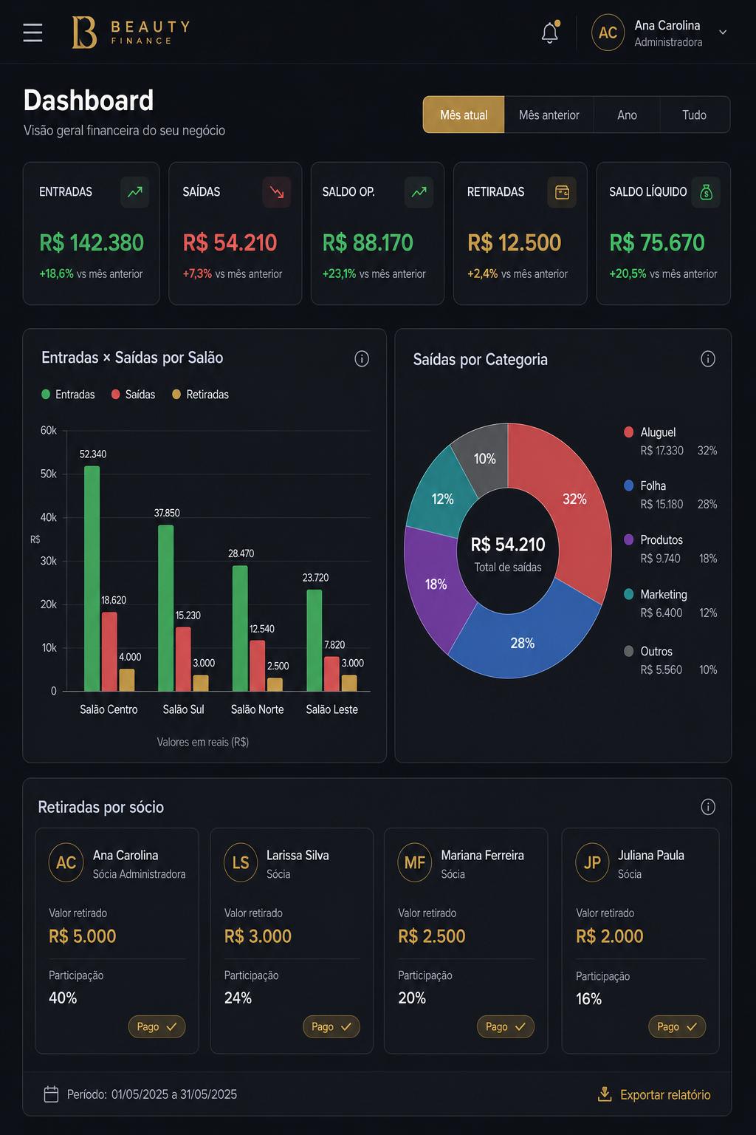The height and width of the screenshot is (1135, 756).
Task: Click the R$ 12.500 Retiradas value
Action: 514,242
